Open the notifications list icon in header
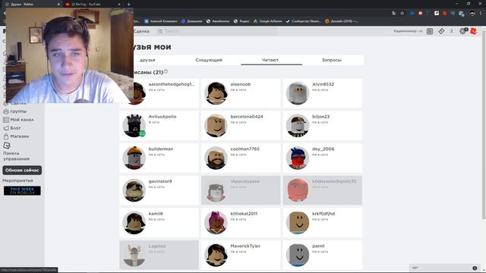 (430, 31)
